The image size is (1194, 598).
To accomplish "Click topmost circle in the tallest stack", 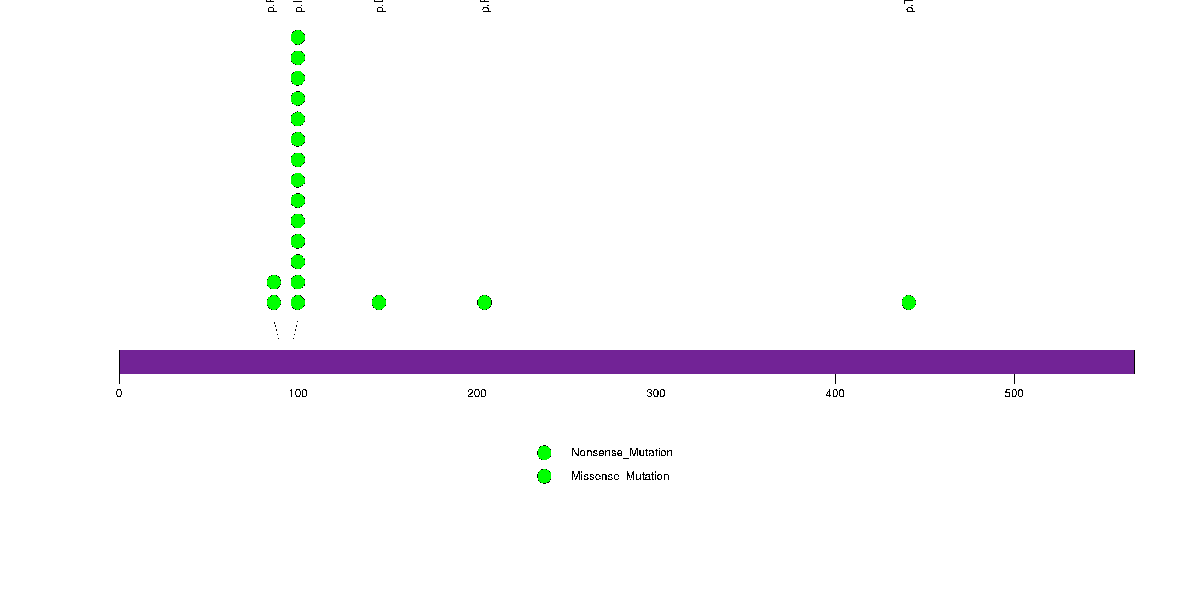I will click(x=297, y=38).
